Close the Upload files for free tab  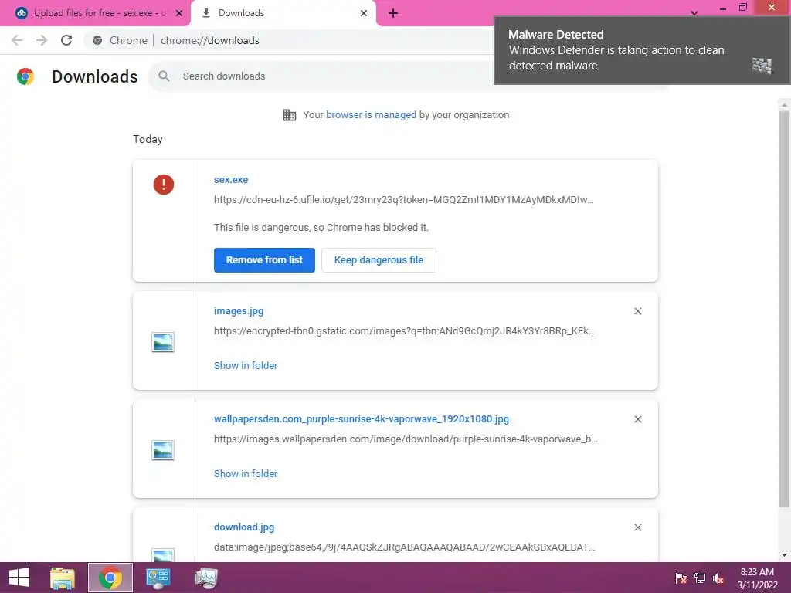point(179,13)
